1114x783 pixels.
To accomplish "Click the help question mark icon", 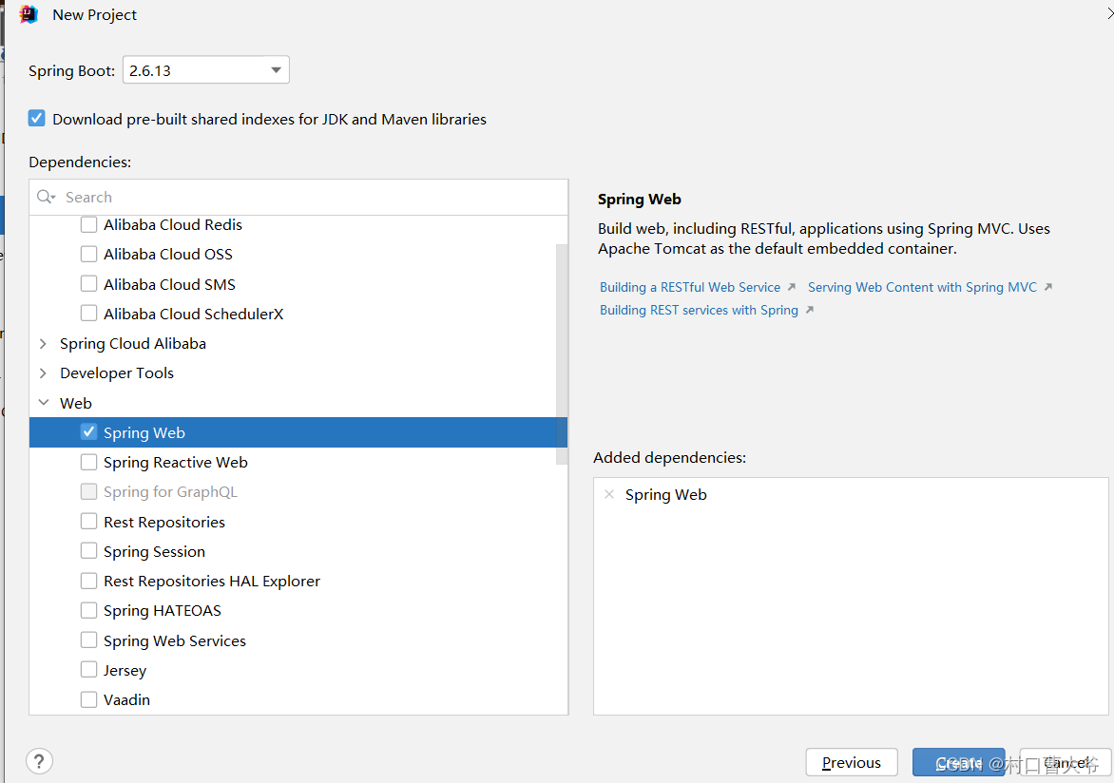I will (x=39, y=761).
